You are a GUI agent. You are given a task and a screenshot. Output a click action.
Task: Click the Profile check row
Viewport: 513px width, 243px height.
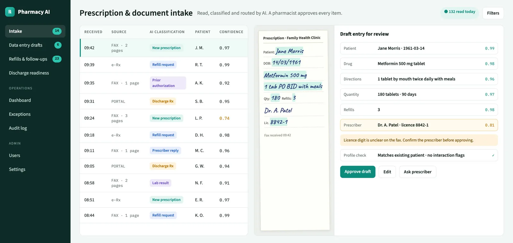click(x=419, y=155)
